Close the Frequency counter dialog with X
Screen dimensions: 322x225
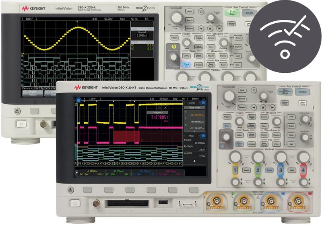click(x=165, y=108)
